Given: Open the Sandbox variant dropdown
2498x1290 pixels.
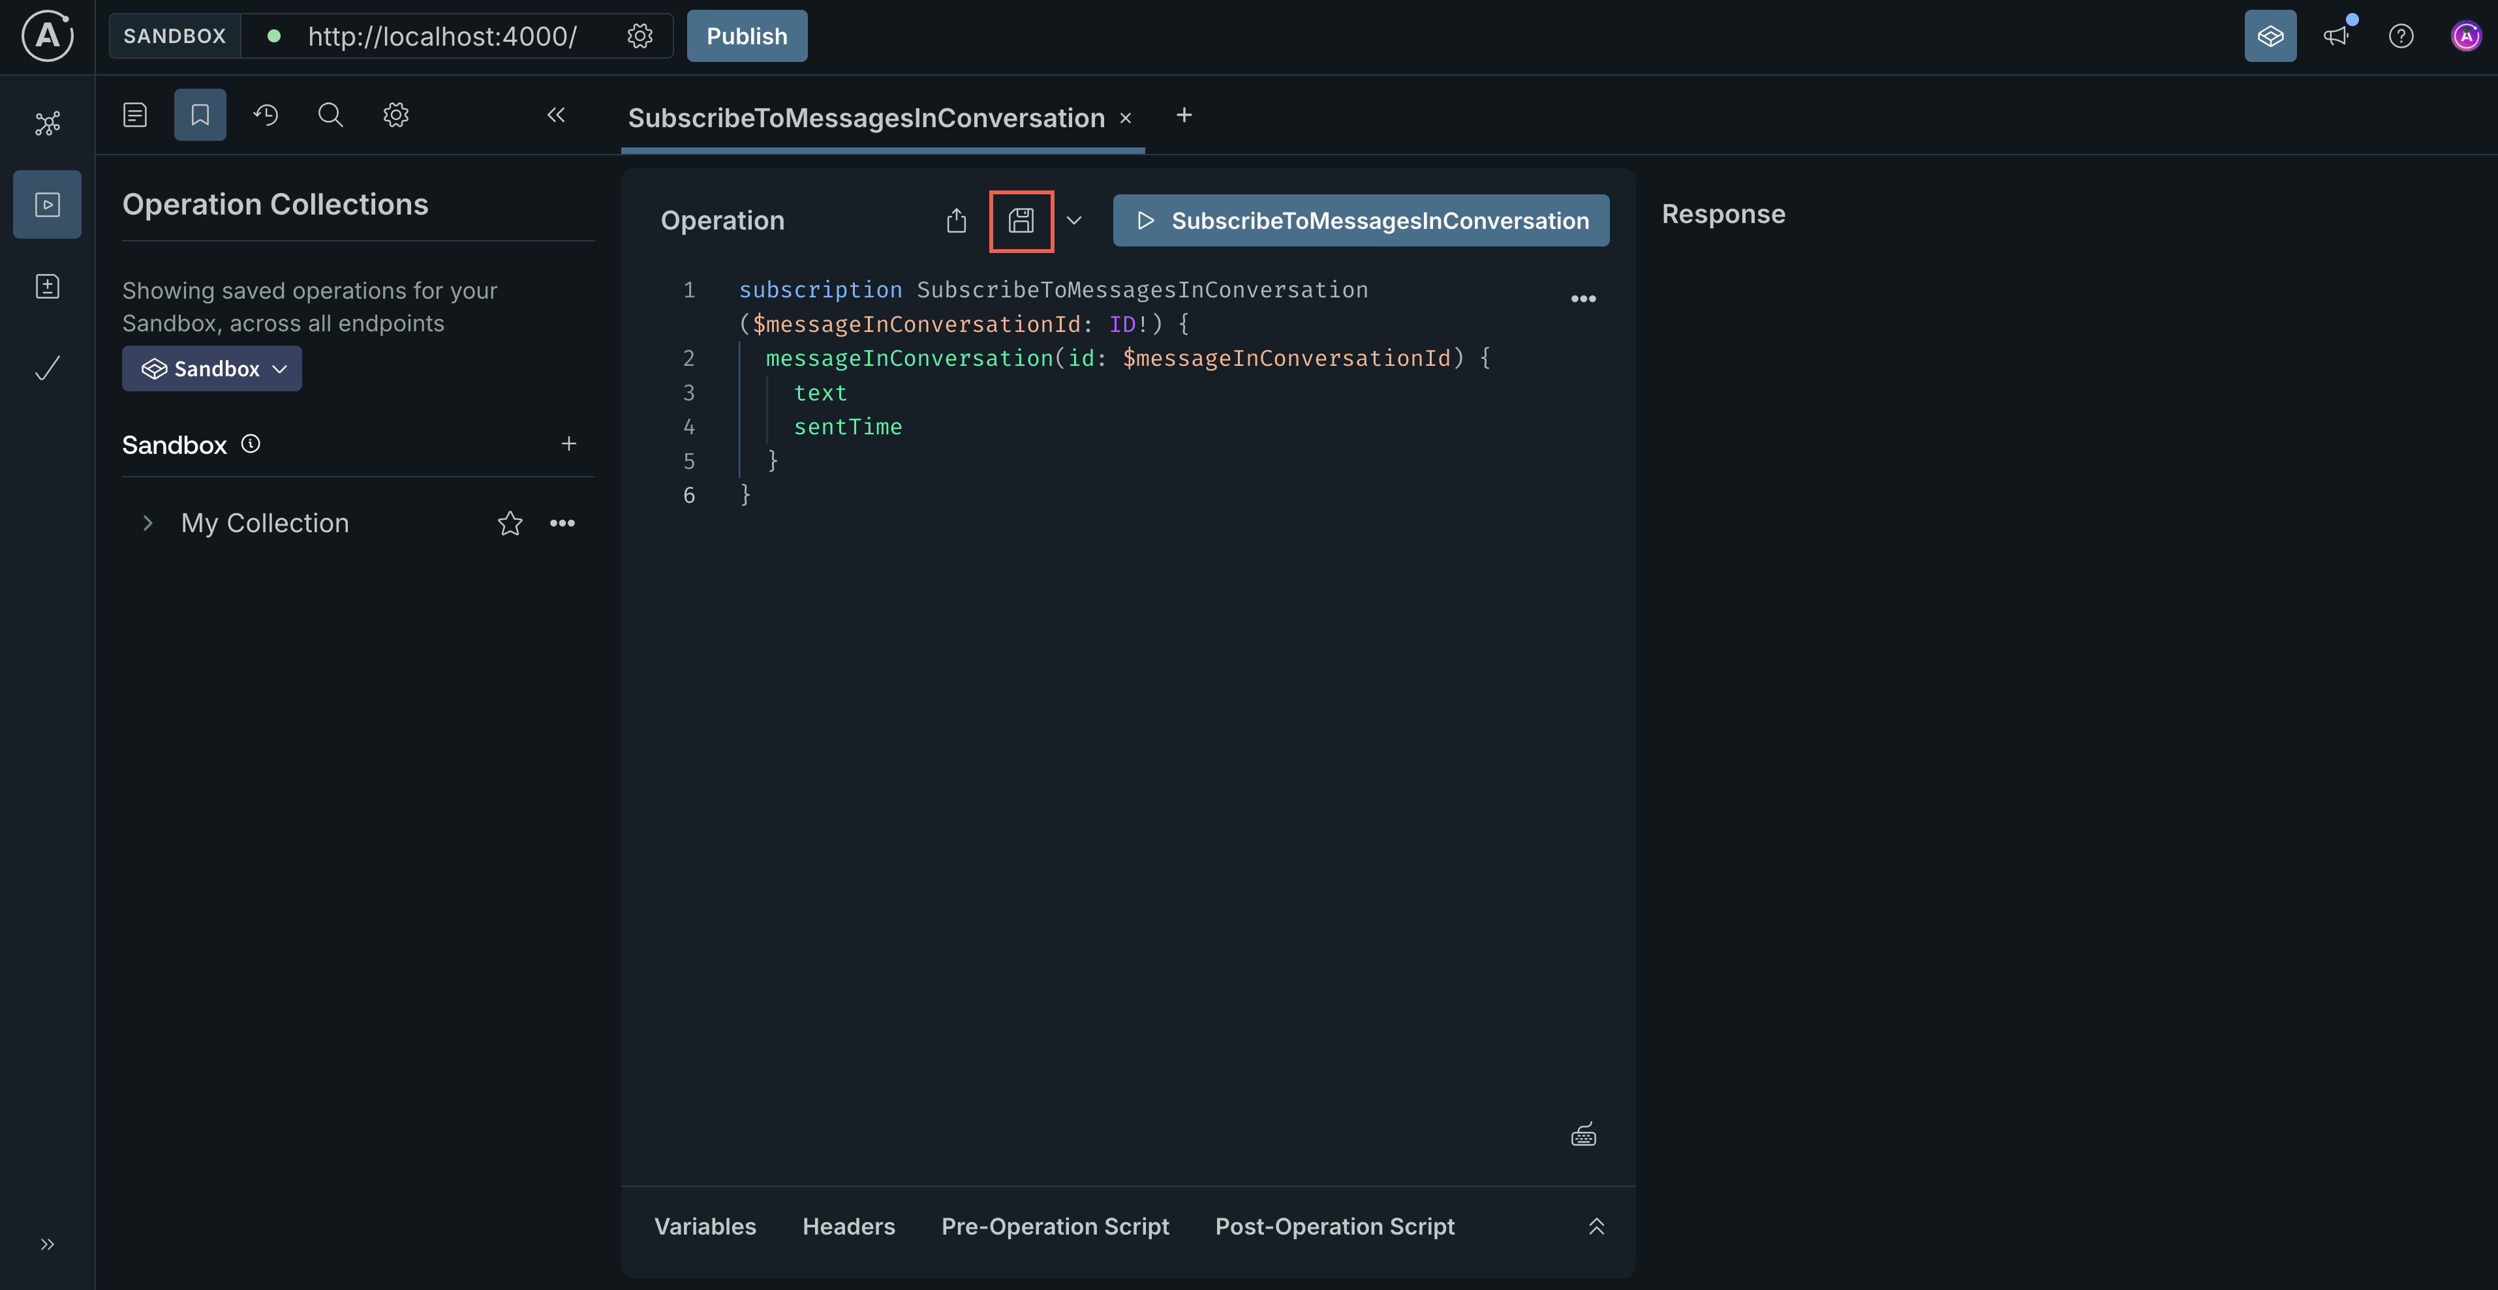Looking at the screenshot, I should click(211, 368).
